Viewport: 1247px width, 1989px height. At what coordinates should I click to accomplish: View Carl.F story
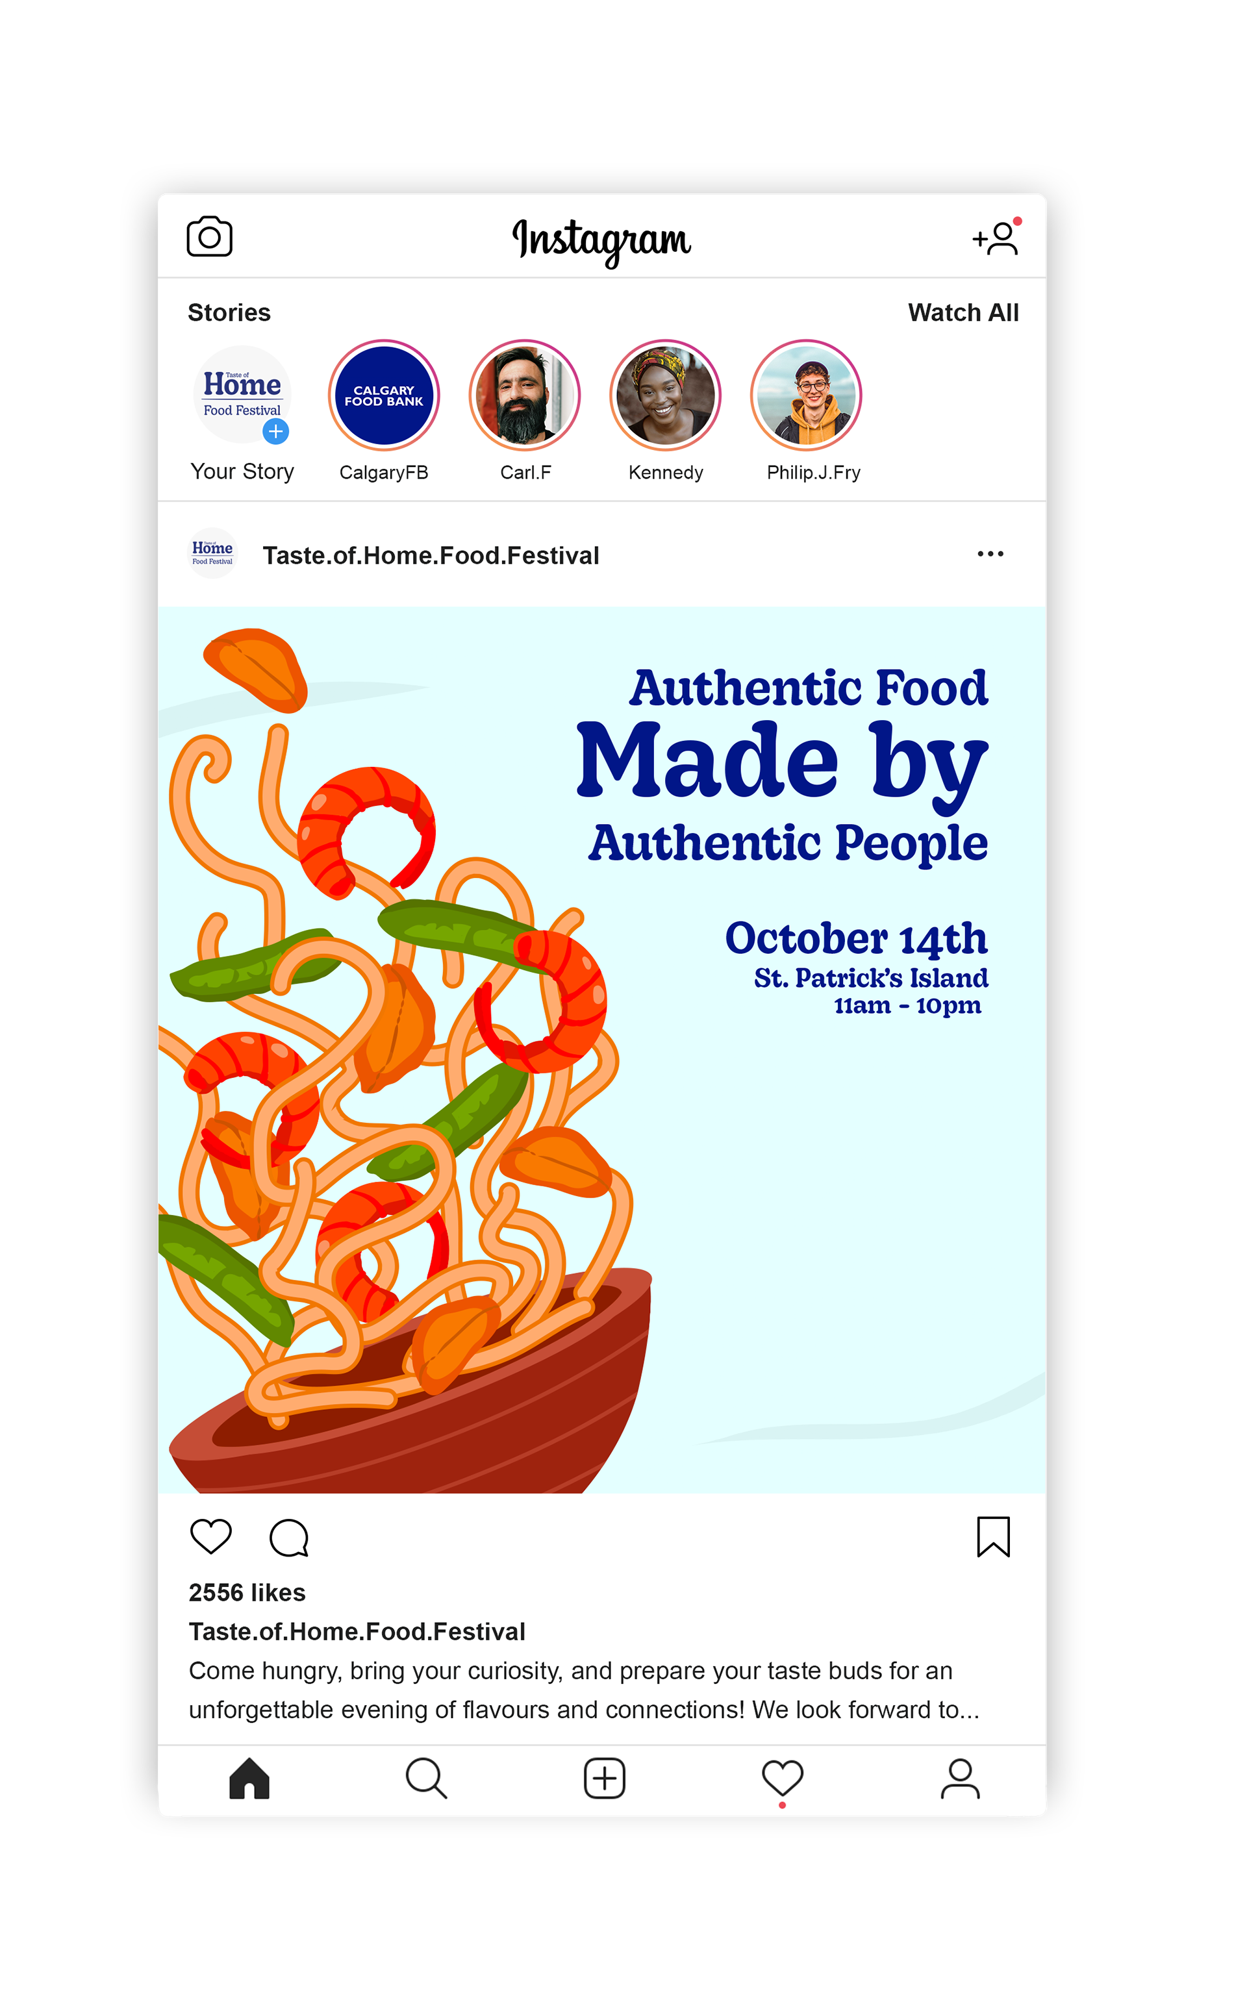click(x=525, y=395)
